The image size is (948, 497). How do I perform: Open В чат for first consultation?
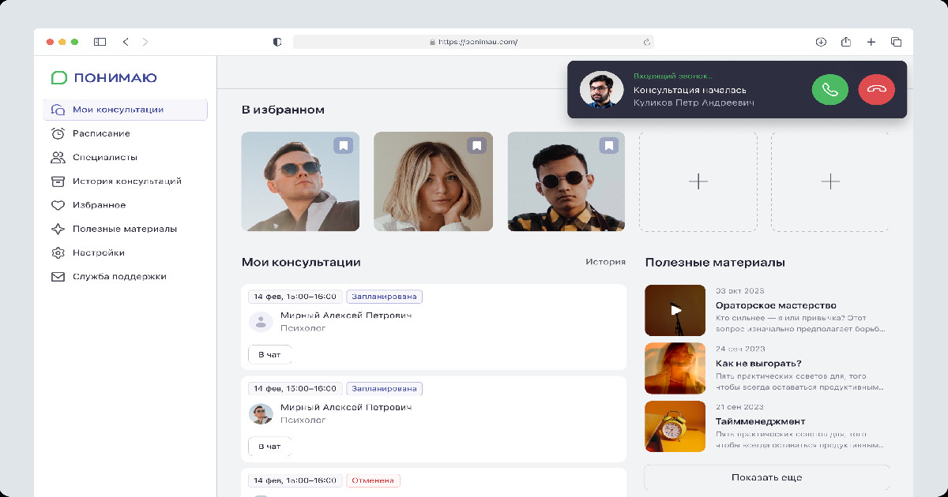click(x=269, y=354)
